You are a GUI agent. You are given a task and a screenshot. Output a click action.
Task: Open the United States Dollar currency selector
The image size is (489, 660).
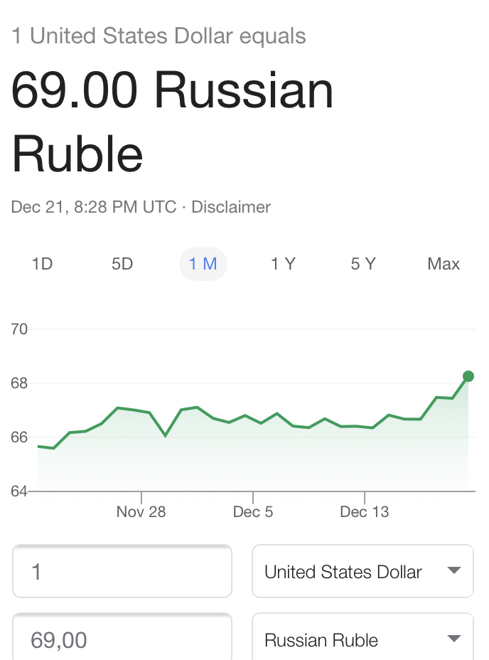(x=362, y=571)
